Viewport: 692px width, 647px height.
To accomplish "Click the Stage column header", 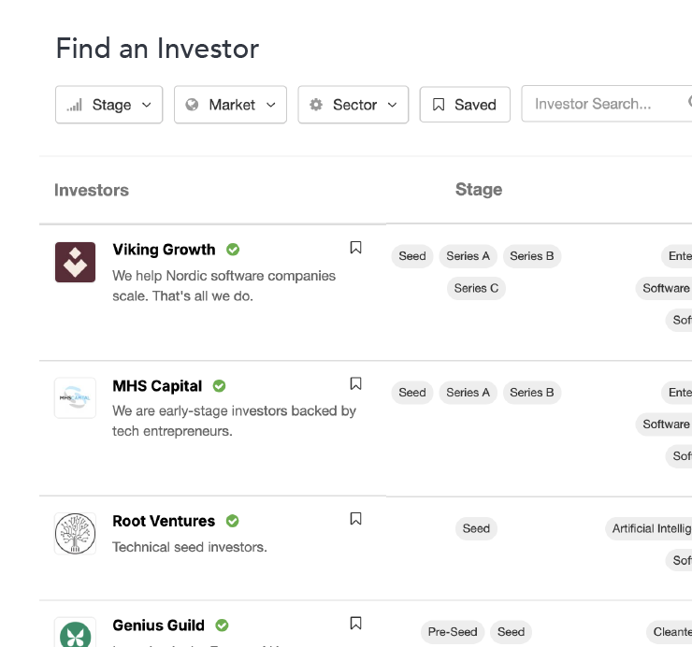I will [479, 190].
